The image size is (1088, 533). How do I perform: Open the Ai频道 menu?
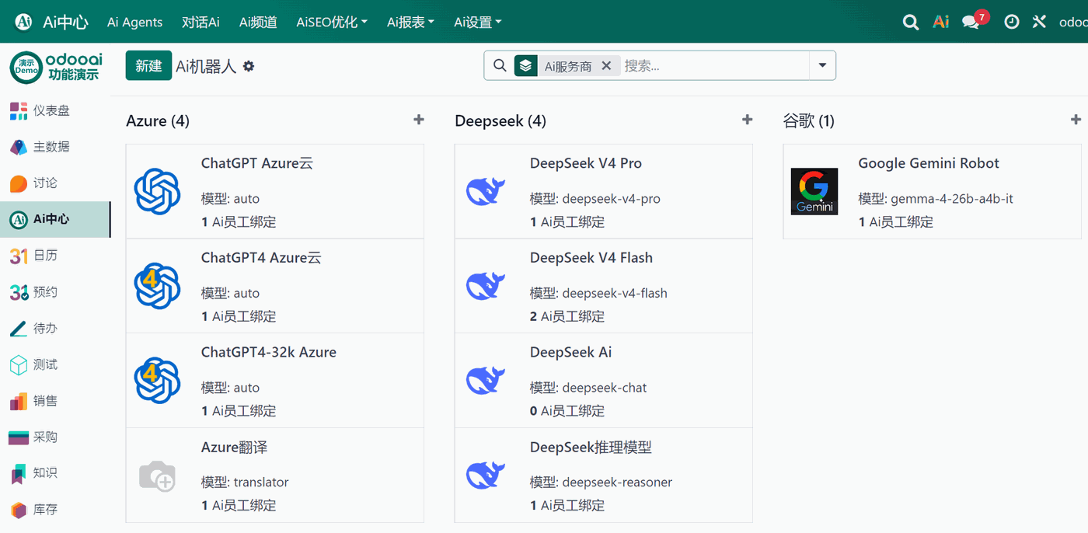point(258,23)
